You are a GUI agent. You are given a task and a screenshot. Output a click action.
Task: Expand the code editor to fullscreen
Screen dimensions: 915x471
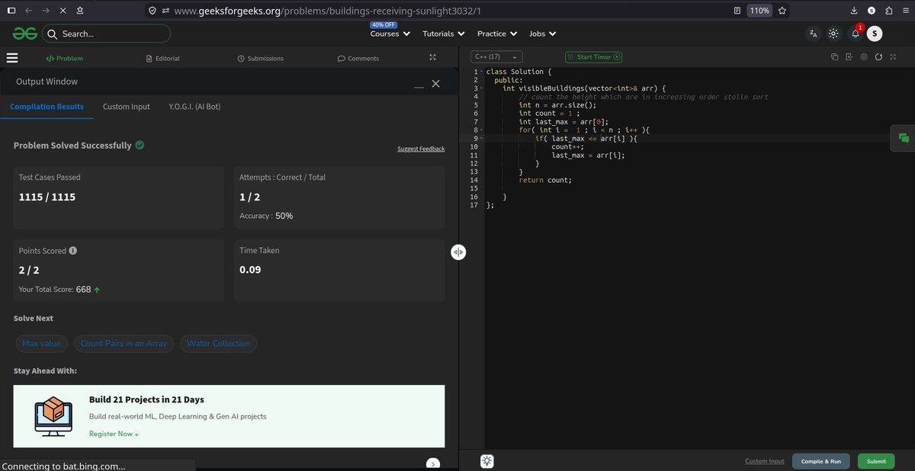(892, 56)
